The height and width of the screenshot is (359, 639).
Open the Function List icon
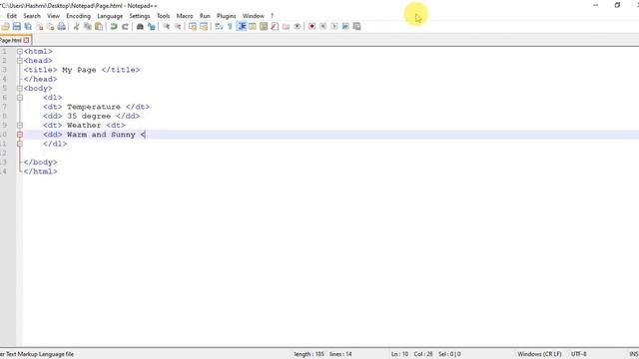tap(275, 27)
